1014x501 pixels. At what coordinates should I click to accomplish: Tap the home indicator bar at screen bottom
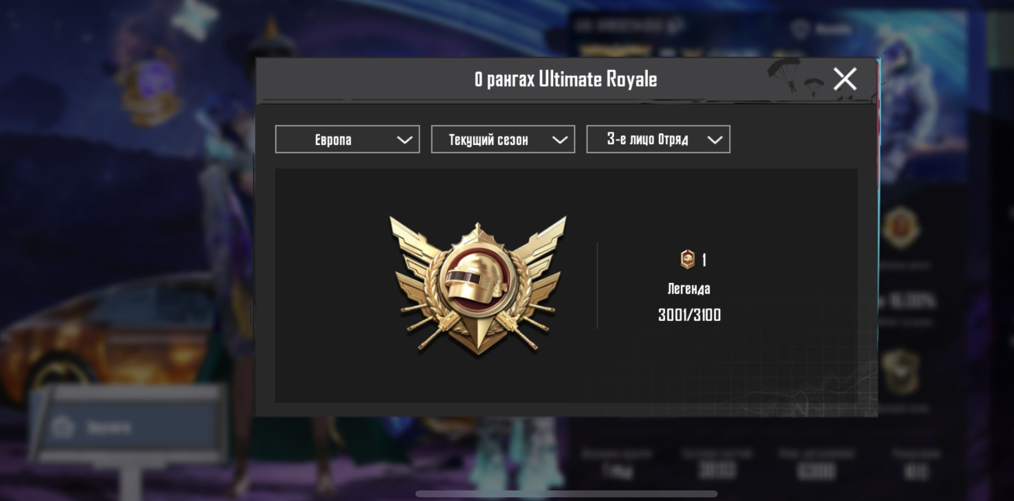pyautogui.click(x=566, y=494)
